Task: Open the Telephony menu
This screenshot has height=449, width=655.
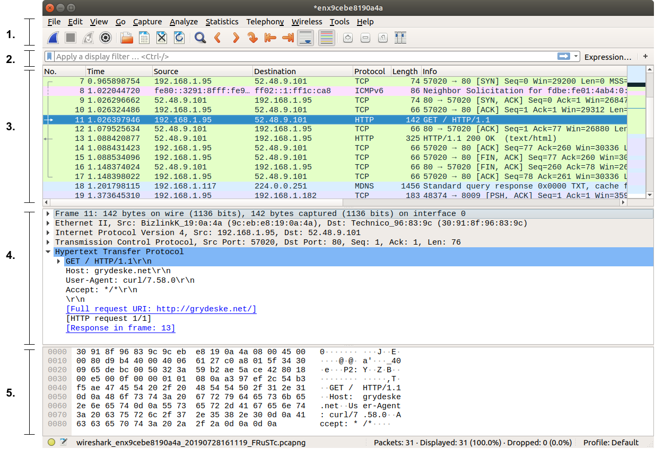Action: 265,22
